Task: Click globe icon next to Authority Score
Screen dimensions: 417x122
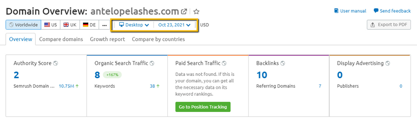Action: click(55, 63)
